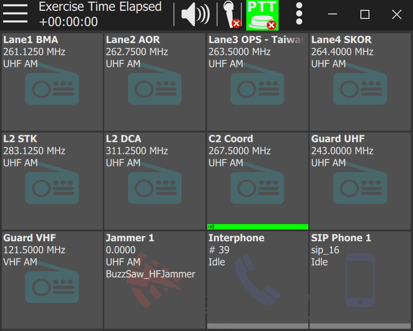The width and height of the screenshot is (413, 331).
Task: Click the C2 Coord radio icon
Action: coord(258,184)
